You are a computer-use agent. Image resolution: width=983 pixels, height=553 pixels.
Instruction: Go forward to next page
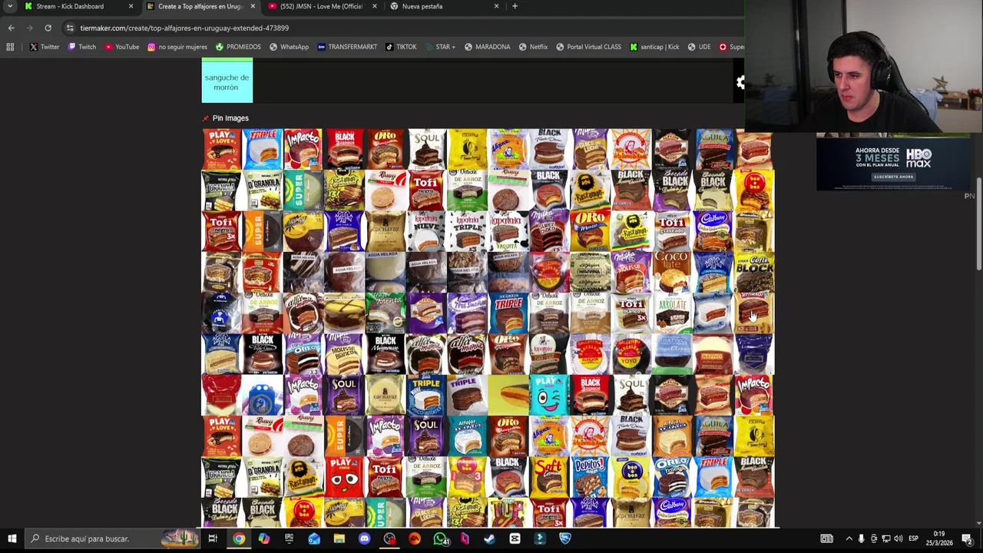coord(29,28)
